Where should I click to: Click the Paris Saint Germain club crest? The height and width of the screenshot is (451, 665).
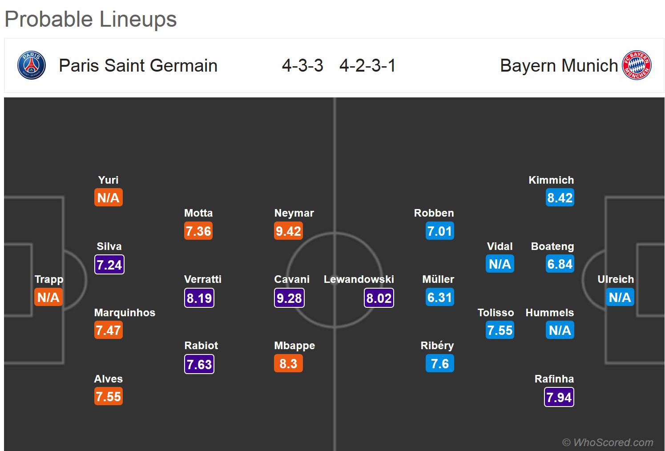click(x=31, y=65)
